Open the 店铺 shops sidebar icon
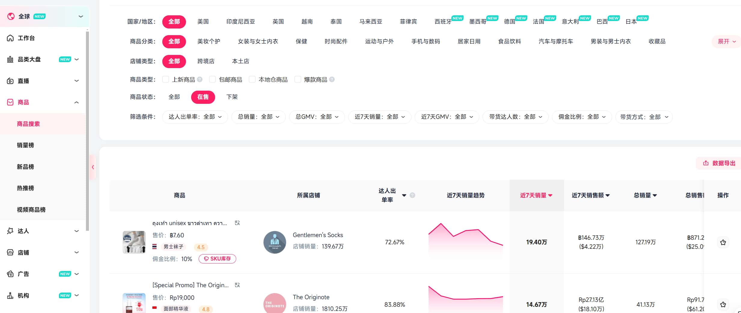Image resolution: width=741 pixels, height=313 pixels. pos(10,252)
